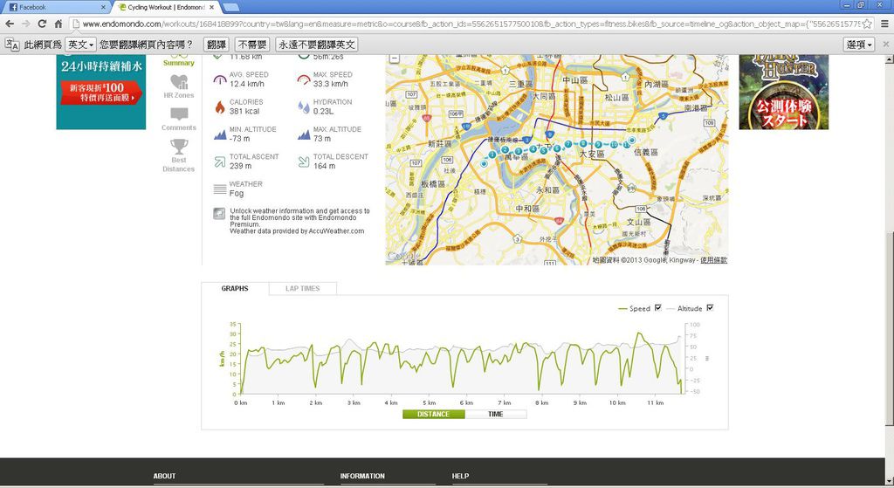Click the 381 kcal value
This screenshot has width=894, height=488.
pos(244,111)
